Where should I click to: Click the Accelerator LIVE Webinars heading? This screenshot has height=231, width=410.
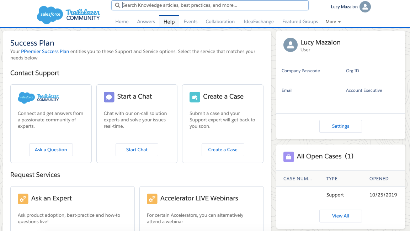click(x=199, y=198)
